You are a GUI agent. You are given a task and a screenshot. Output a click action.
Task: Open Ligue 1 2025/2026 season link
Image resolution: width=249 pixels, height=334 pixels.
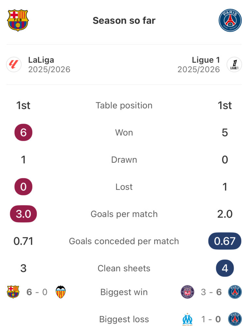199,65
